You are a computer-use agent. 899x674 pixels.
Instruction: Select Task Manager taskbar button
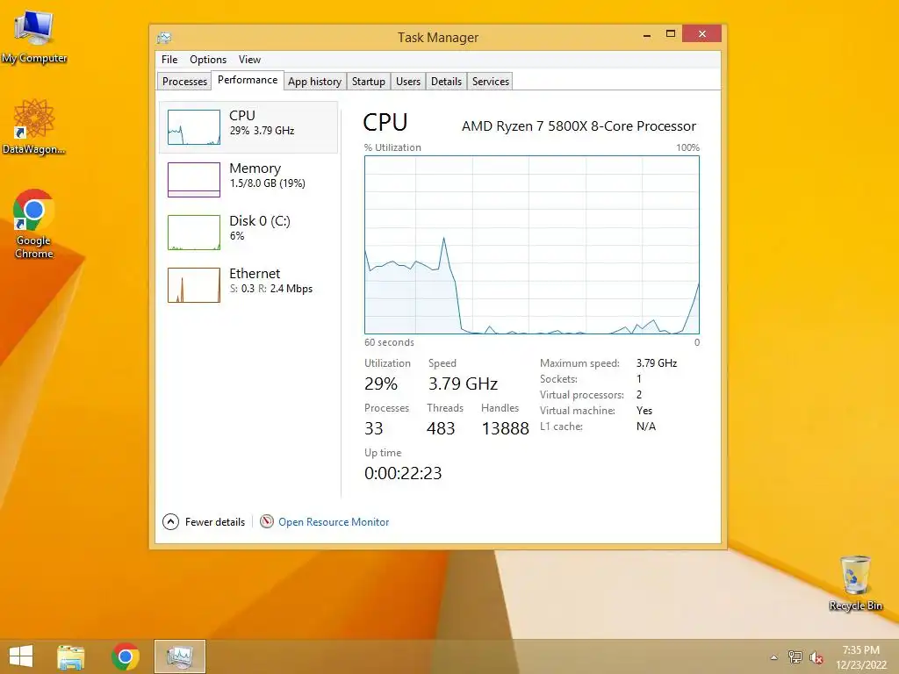[180, 656]
